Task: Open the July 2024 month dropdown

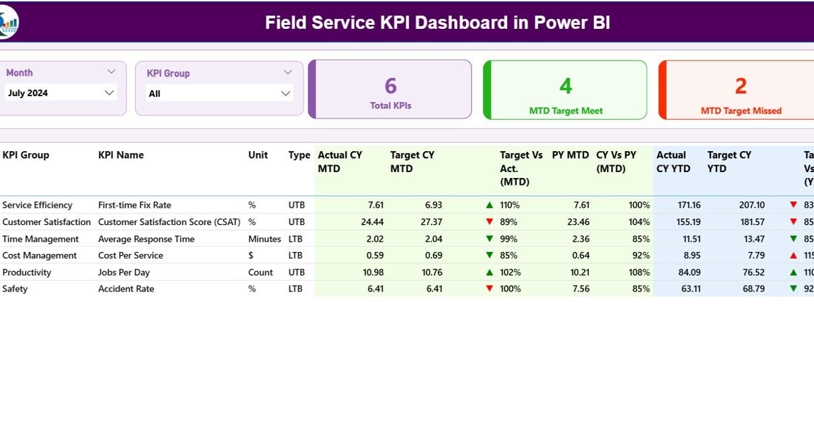Action: click(x=109, y=93)
